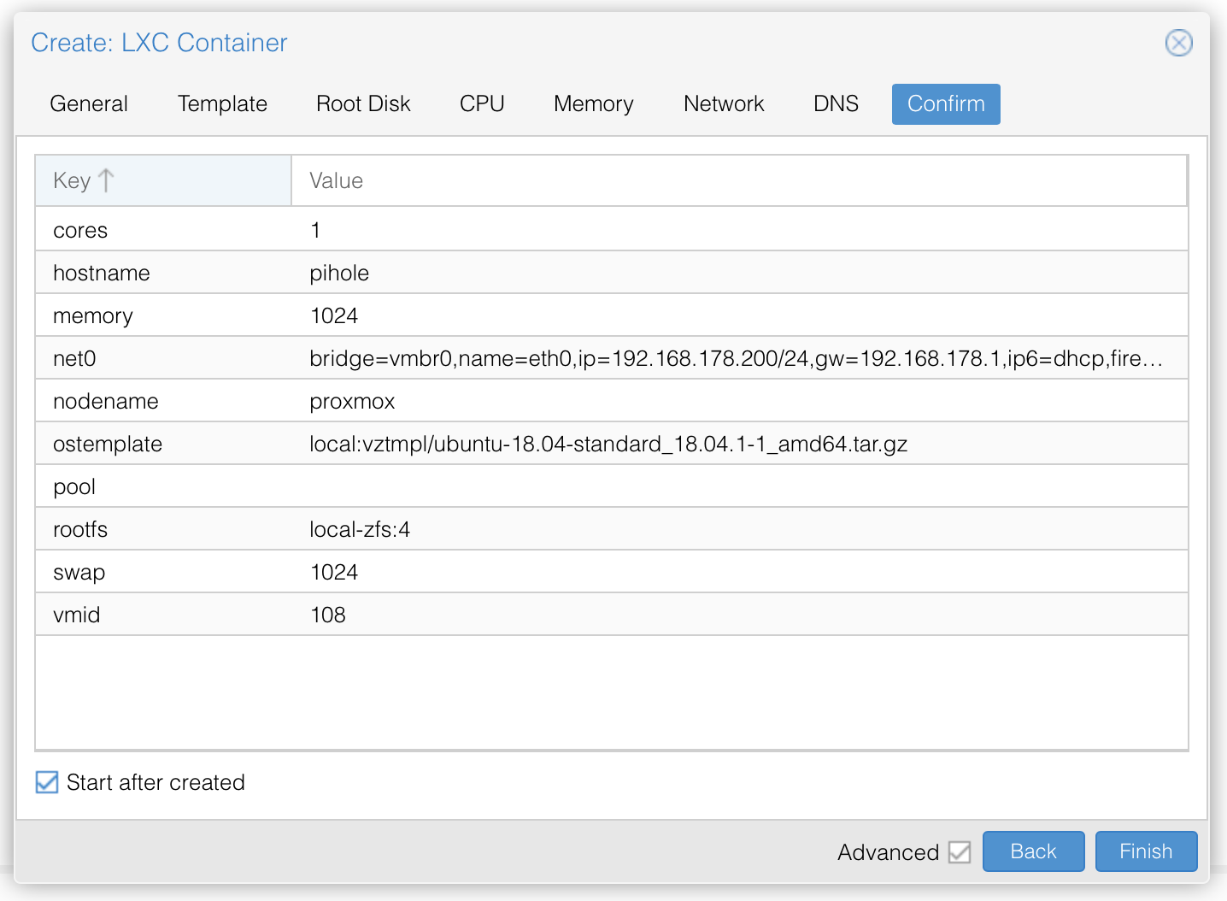
Task: Enable the Start after created checkbox
Action: 47,782
